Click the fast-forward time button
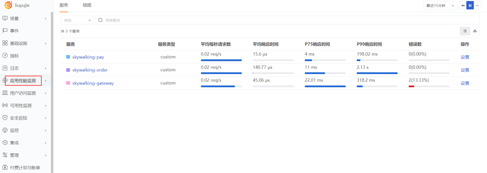Viewport: 487px width, 173px height. 477,5
